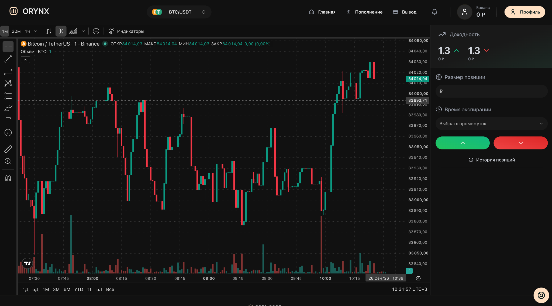Open the support help widget

541,295
